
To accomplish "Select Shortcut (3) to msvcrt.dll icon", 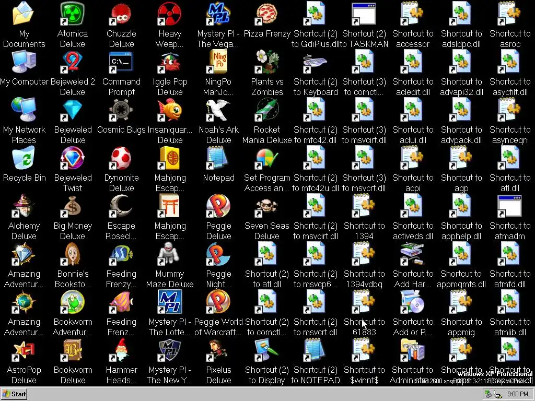I will [364, 158].
